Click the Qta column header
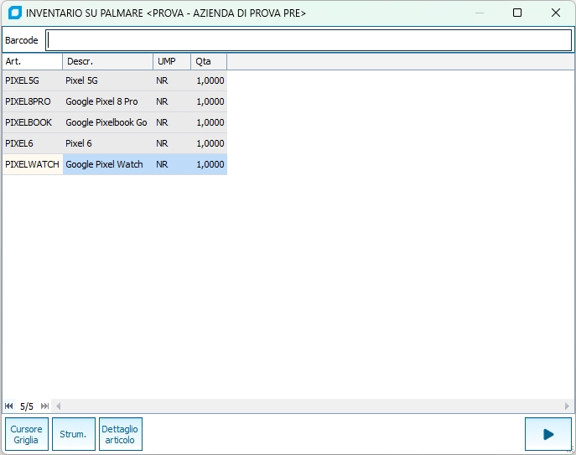This screenshot has height=455, width=576. [209, 61]
